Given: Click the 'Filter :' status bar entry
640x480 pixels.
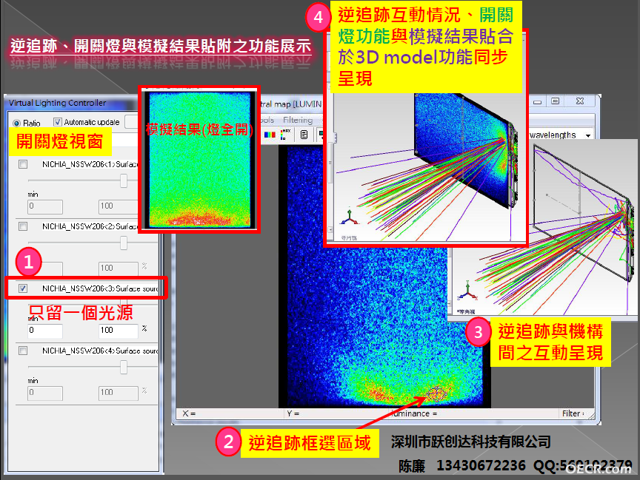Looking at the screenshot, I should (573, 413).
